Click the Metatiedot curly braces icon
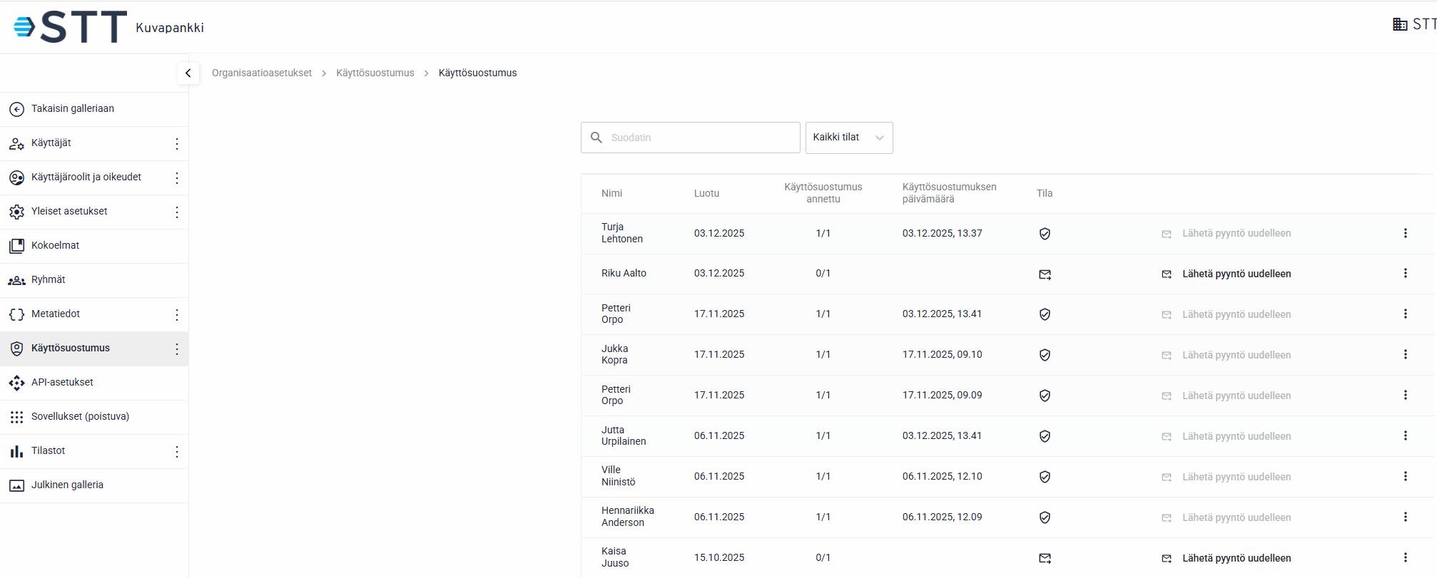This screenshot has width=1437, height=578. (x=16, y=314)
